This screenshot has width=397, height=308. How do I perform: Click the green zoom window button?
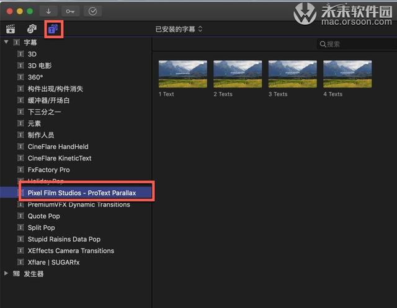coord(30,11)
